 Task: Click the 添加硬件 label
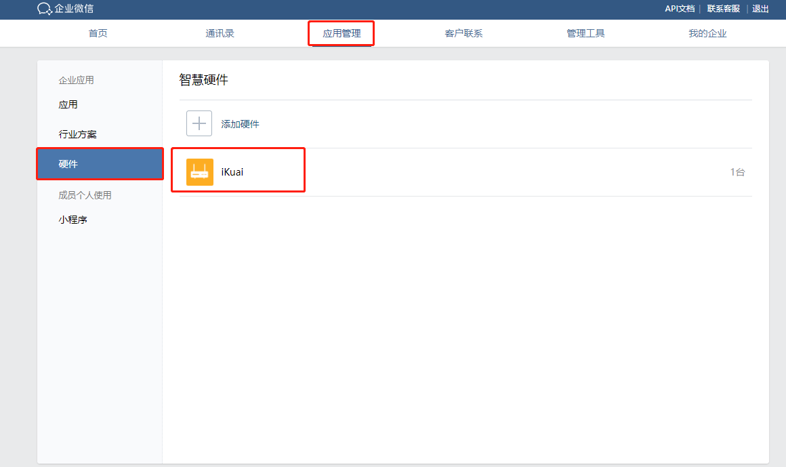240,125
